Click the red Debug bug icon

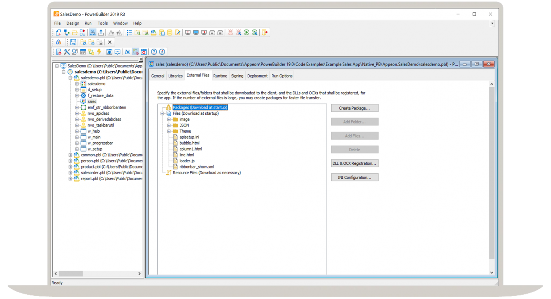point(230,33)
